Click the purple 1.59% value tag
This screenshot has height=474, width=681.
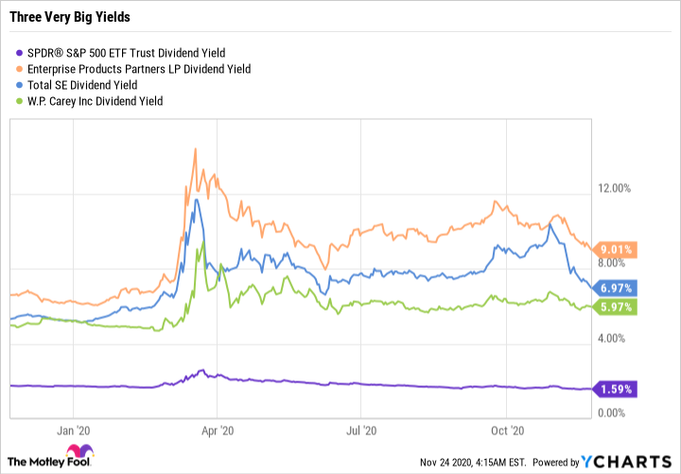click(x=617, y=388)
